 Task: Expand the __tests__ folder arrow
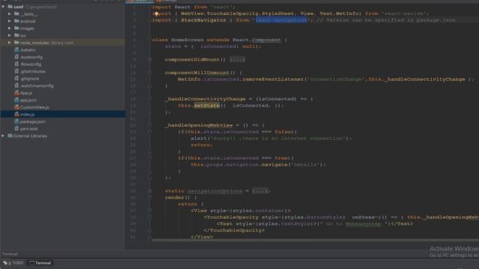[x=10, y=13]
